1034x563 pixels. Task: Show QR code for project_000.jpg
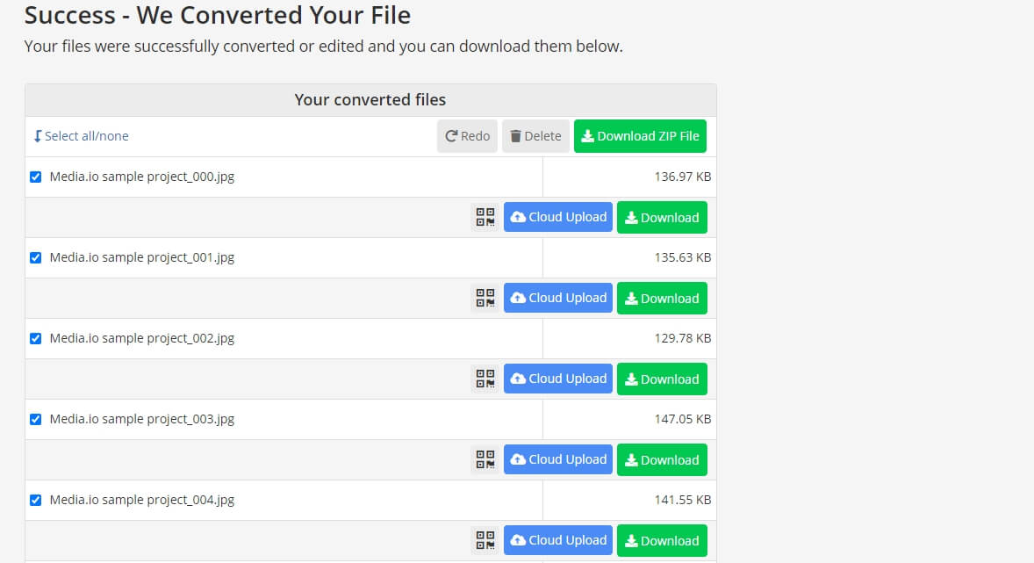[x=485, y=217]
